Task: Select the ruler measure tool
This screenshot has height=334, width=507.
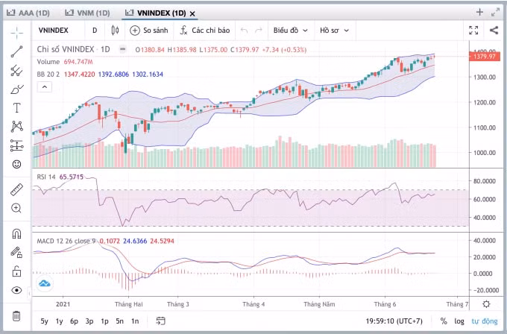Action: pyautogui.click(x=17, y=189)
